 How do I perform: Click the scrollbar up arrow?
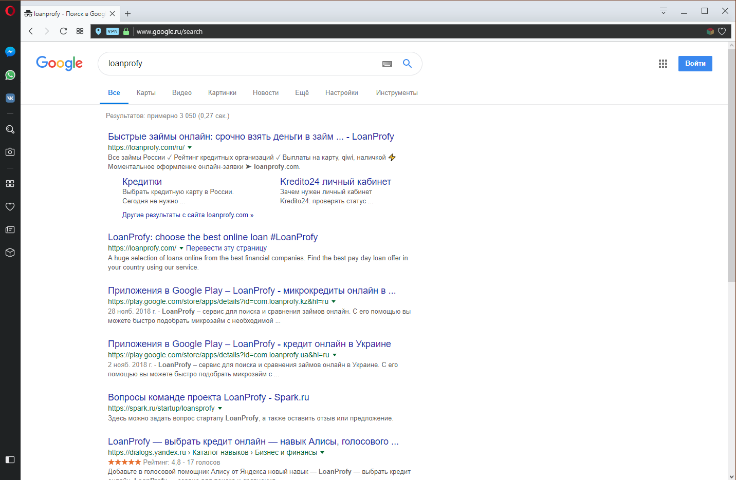click(732, 46)
